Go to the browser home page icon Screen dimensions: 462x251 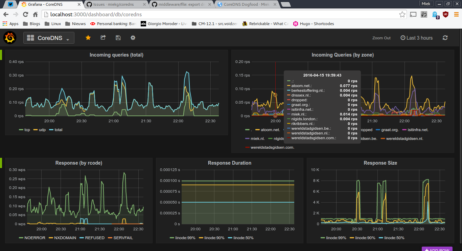(x=35, y=15)
